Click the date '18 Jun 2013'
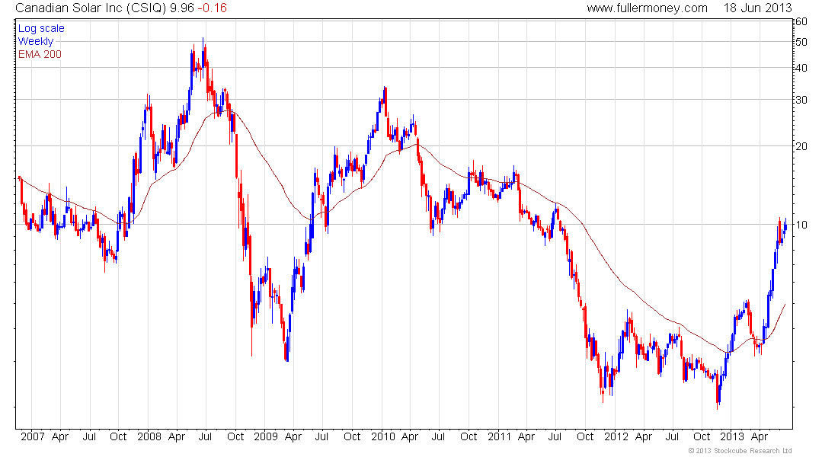 757,8
